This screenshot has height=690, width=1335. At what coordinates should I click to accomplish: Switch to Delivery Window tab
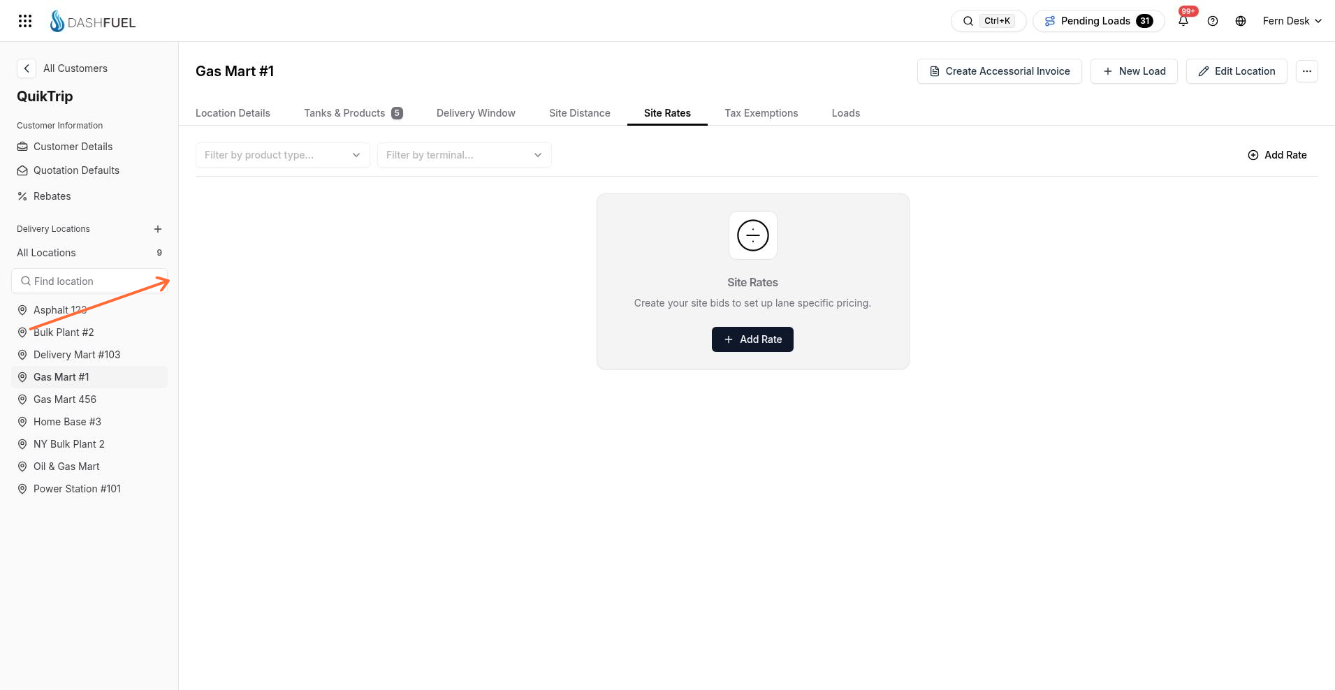476,113
